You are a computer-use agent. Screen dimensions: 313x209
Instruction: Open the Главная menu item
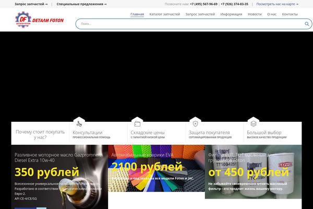point(137,14)
